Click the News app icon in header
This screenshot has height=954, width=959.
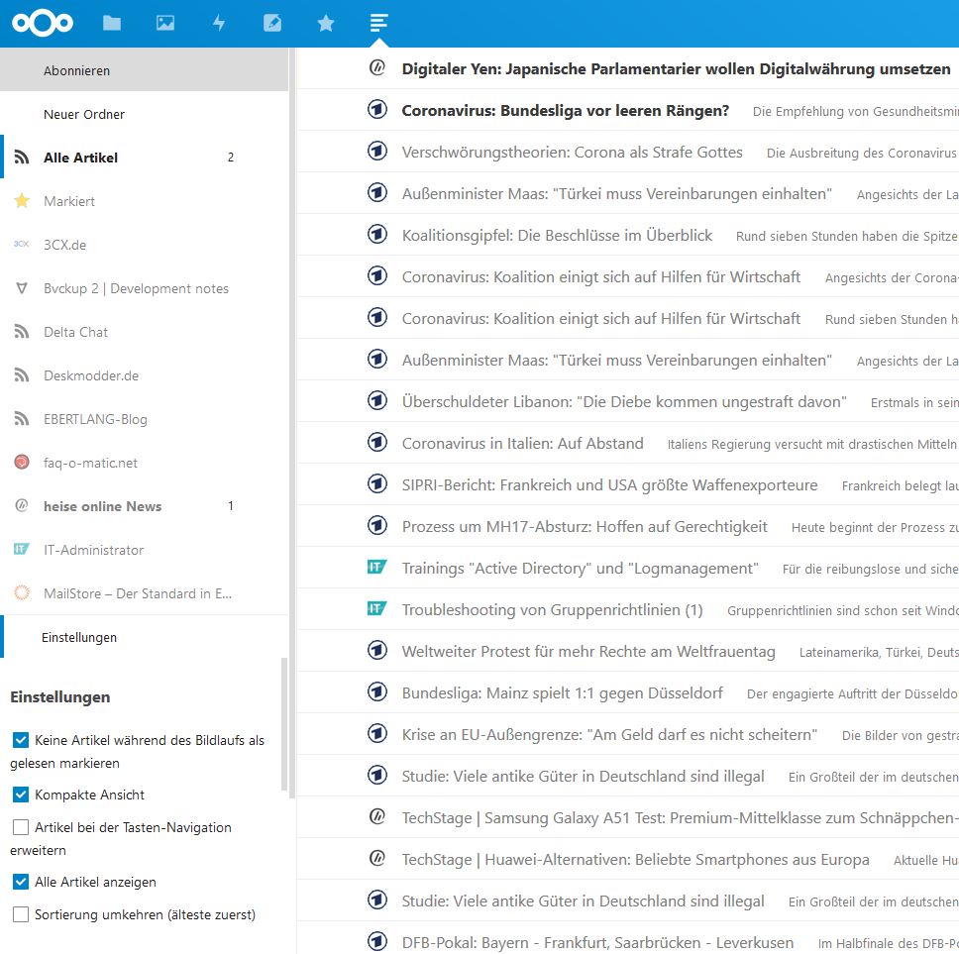coord(378,23)
